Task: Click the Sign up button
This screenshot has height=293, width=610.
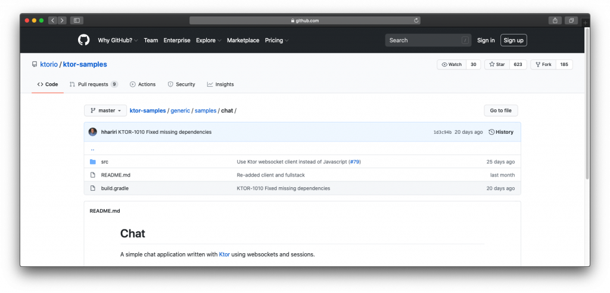Action: click(513, 40)
